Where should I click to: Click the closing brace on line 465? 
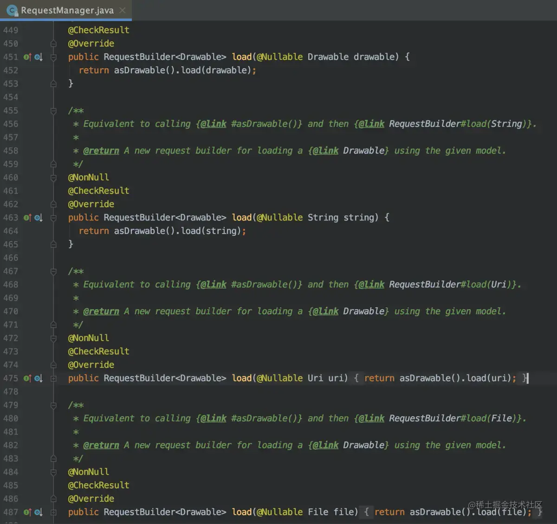click(x=71, y=244)
